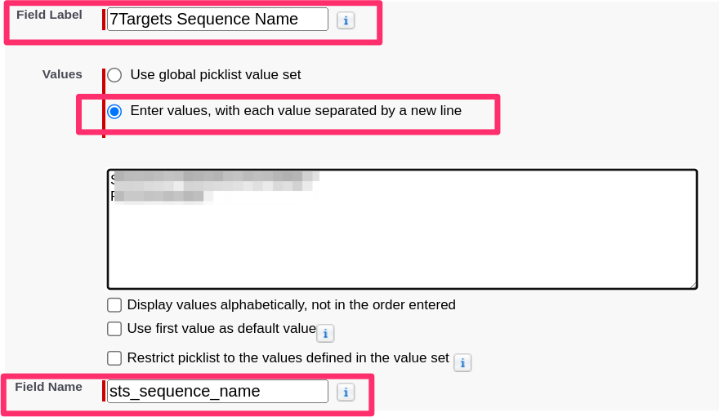
Task: Open info icon next to Field Name
Action: click(x=346, y=393)
